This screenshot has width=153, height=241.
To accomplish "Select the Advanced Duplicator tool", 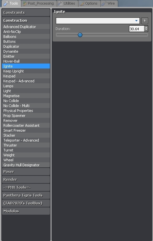I will tap(26, 27).
